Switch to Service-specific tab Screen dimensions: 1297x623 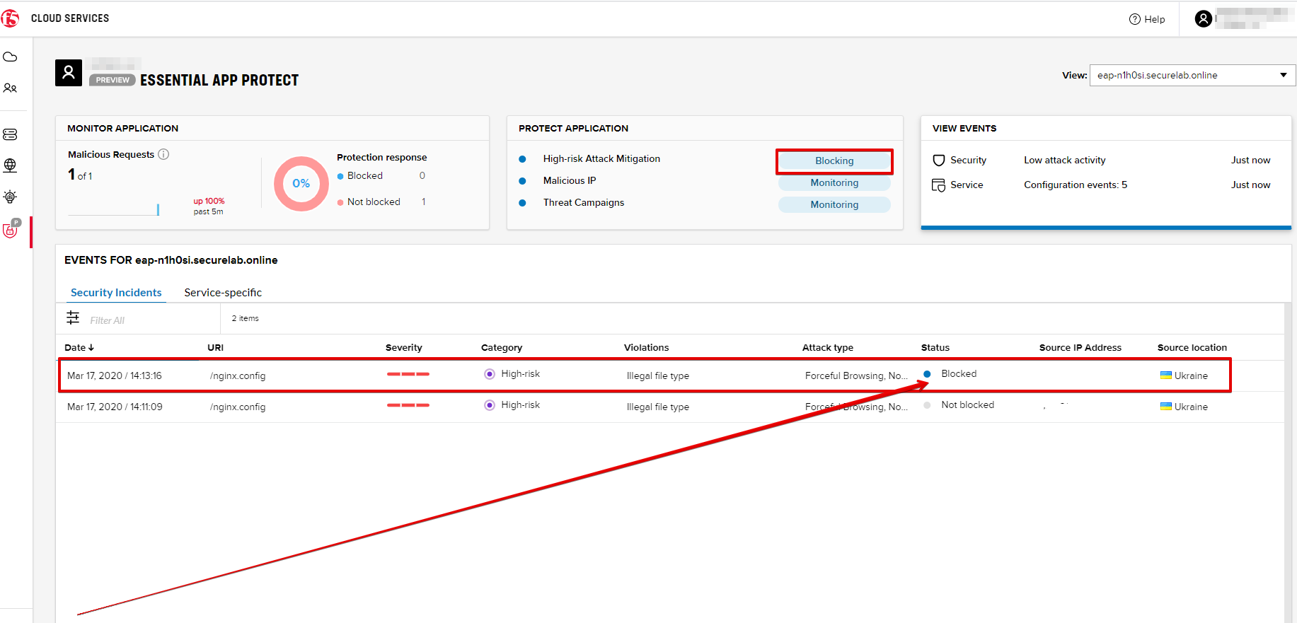[223, 293]
